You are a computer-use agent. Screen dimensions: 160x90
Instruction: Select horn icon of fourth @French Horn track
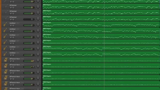pyautogui.click(x=6, y=78)
